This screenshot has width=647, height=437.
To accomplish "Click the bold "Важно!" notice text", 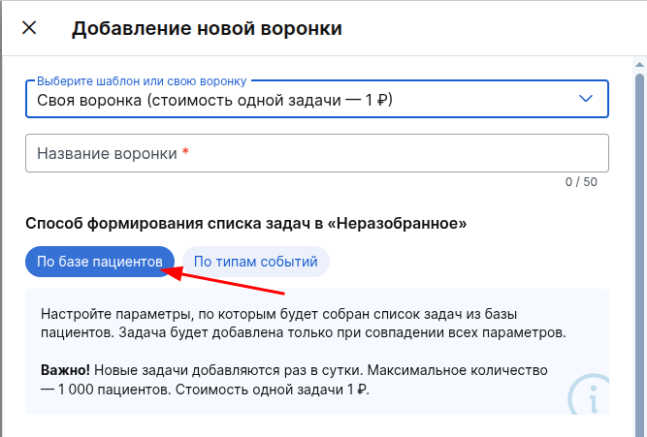I will click(x=65, y=371).
